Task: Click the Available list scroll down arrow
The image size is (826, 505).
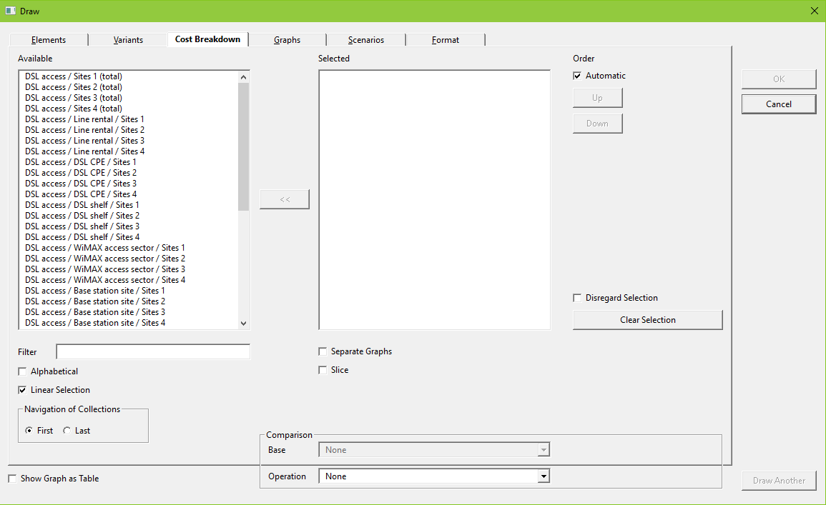Action: pyautogui.click(x=243, y=324)
